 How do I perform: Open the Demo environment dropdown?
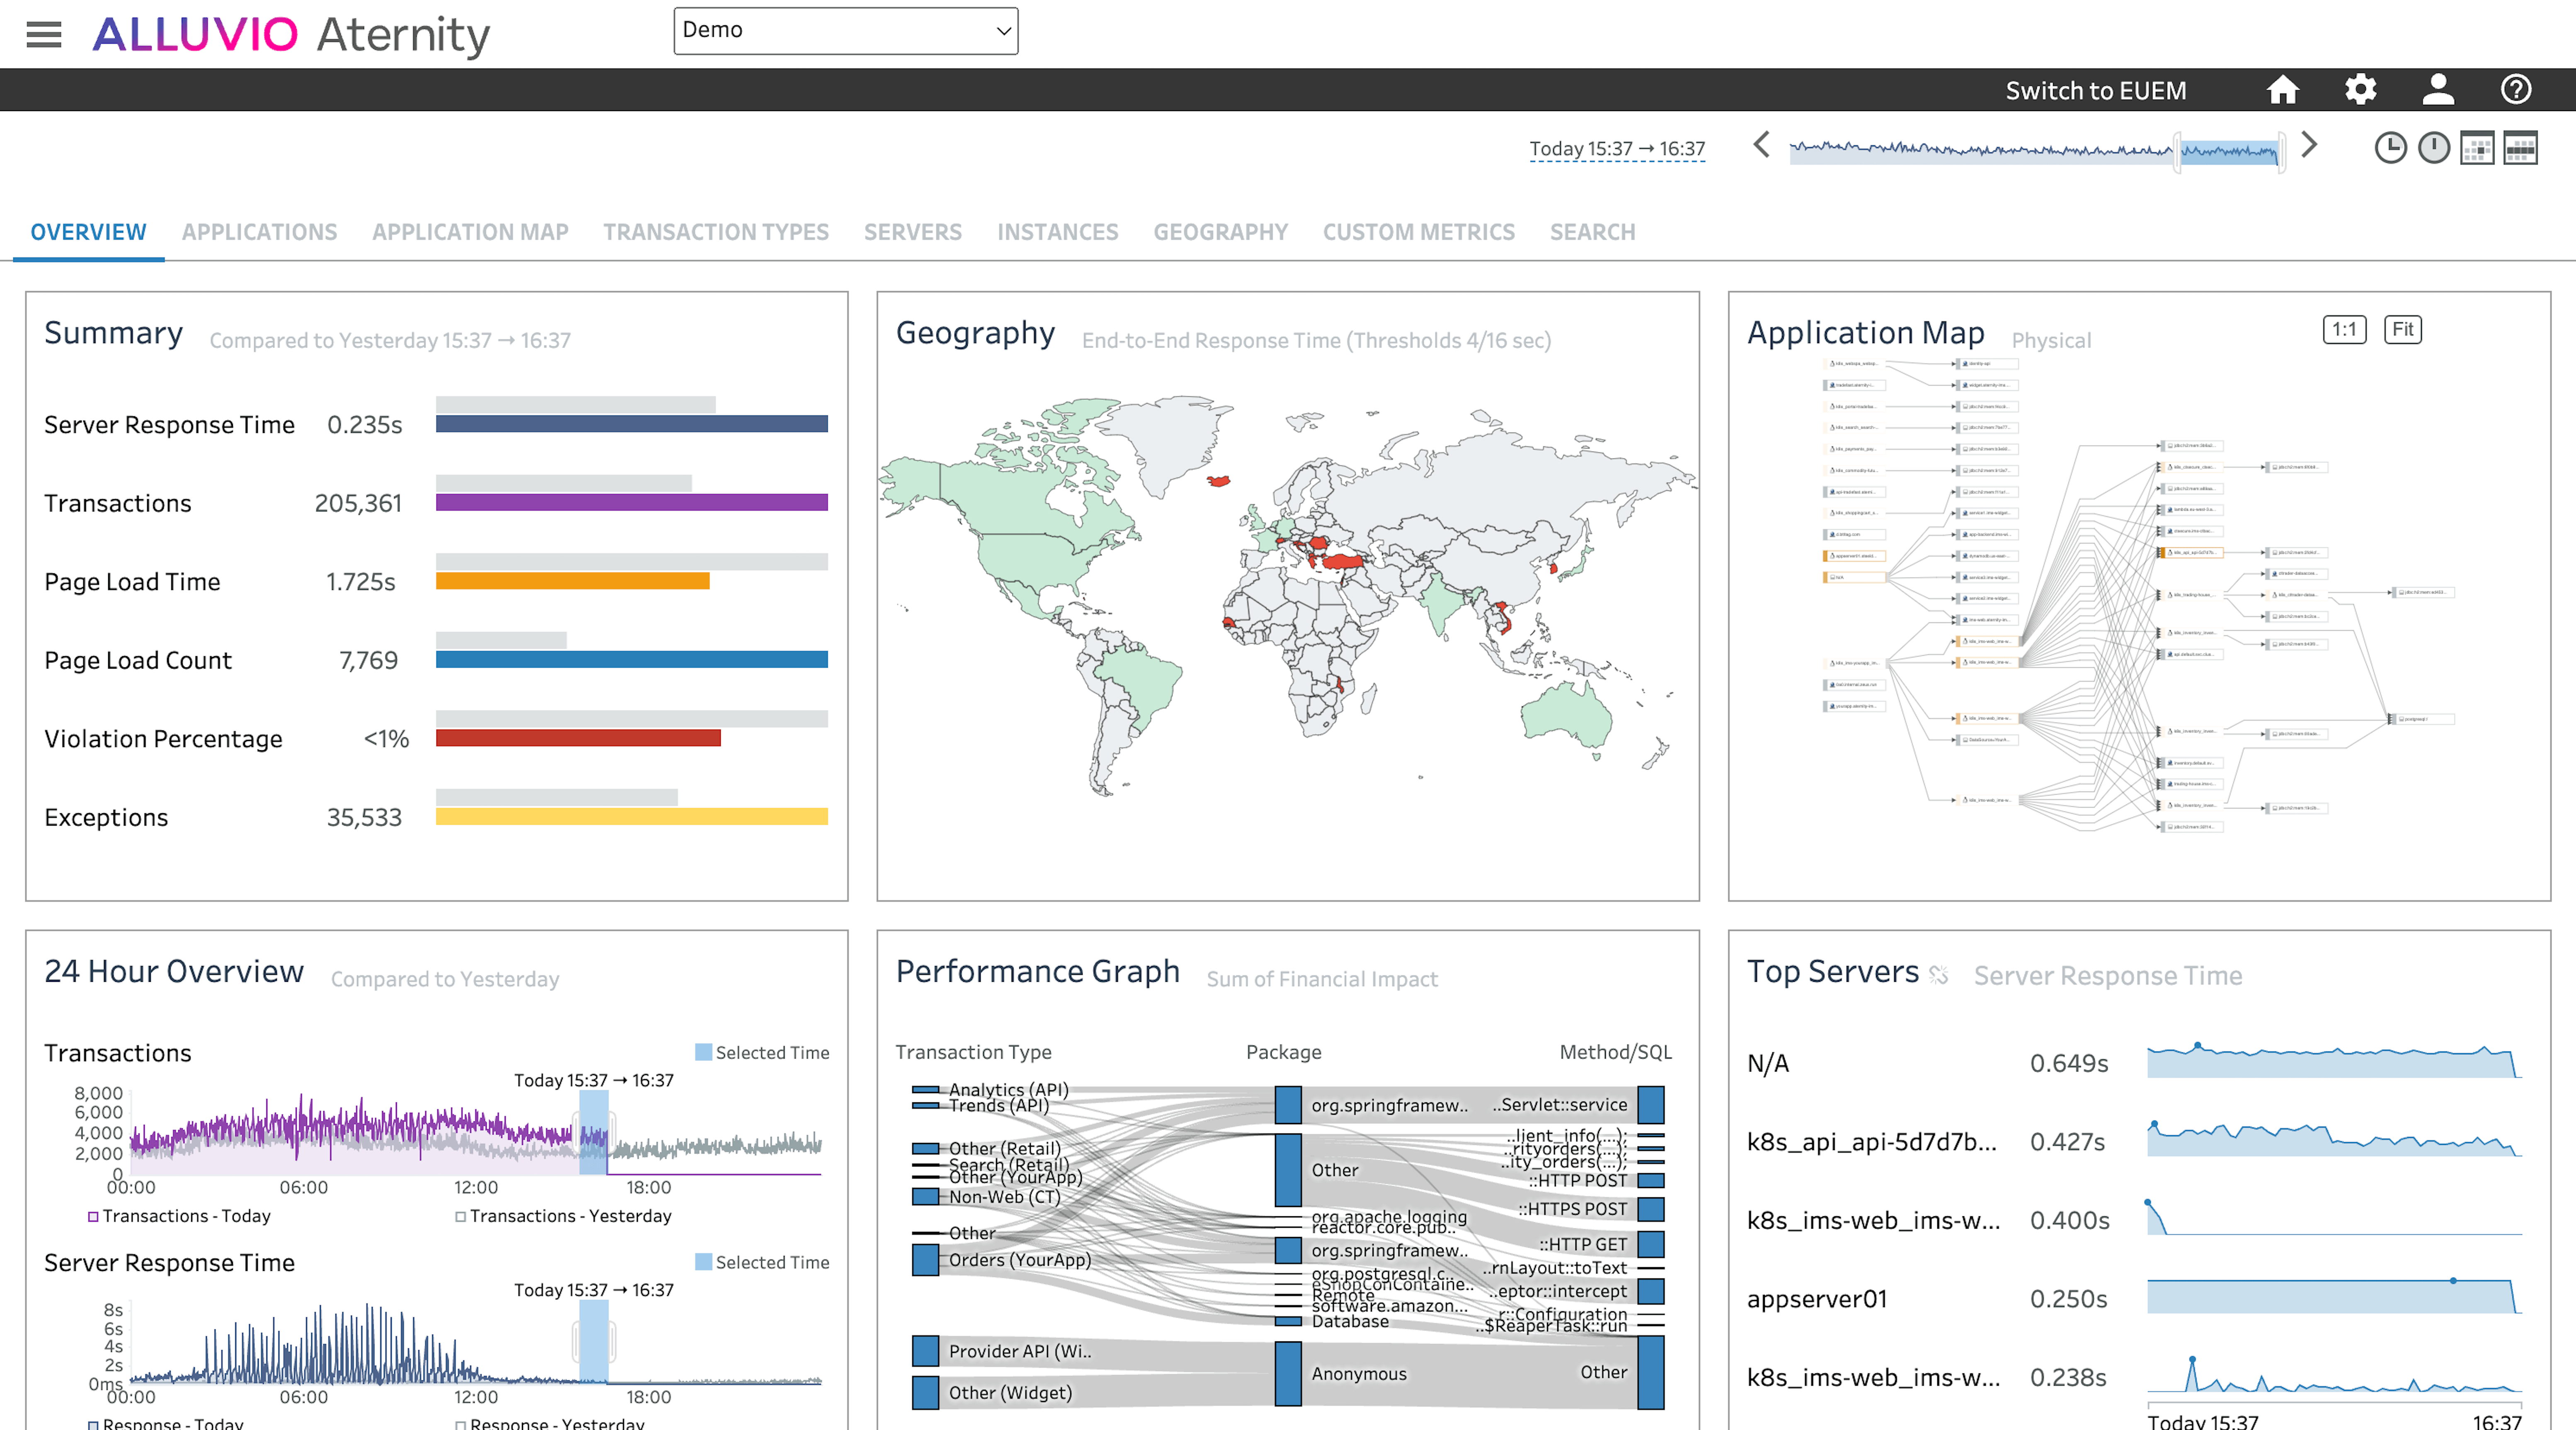point(846,31)
